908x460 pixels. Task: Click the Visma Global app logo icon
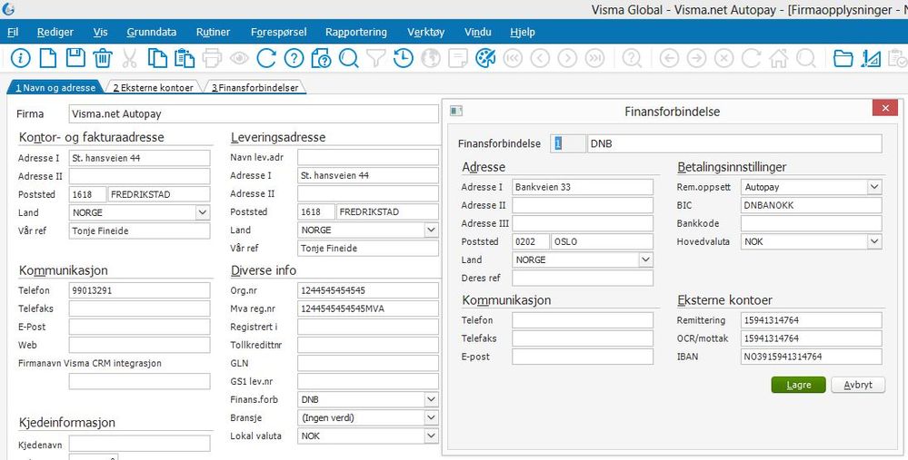pyautogui.click(x=8, y=9)
